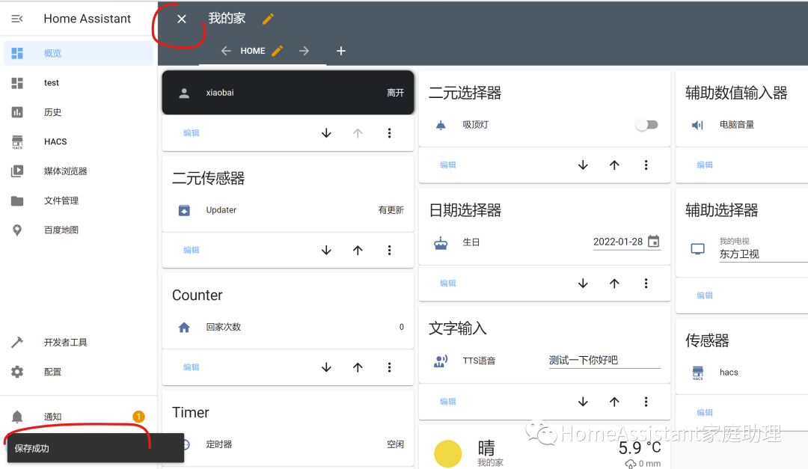Select the HOME view tab

pos(253,51)
